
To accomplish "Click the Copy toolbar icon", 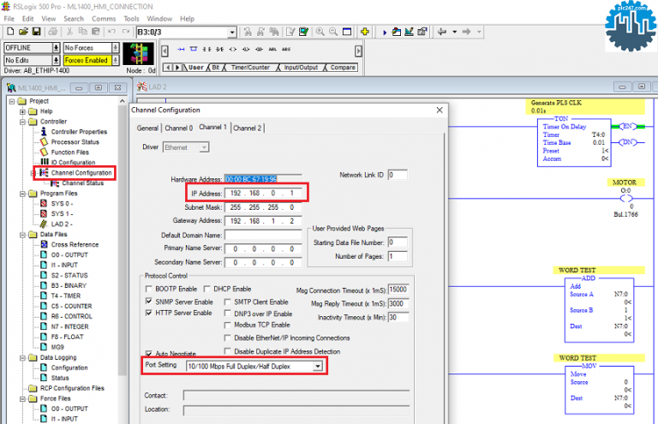I will pos(82,32).
